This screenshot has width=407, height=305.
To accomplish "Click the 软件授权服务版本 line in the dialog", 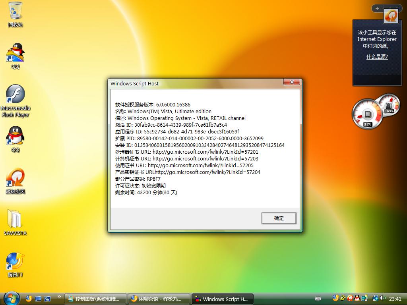I will (153, 104).
